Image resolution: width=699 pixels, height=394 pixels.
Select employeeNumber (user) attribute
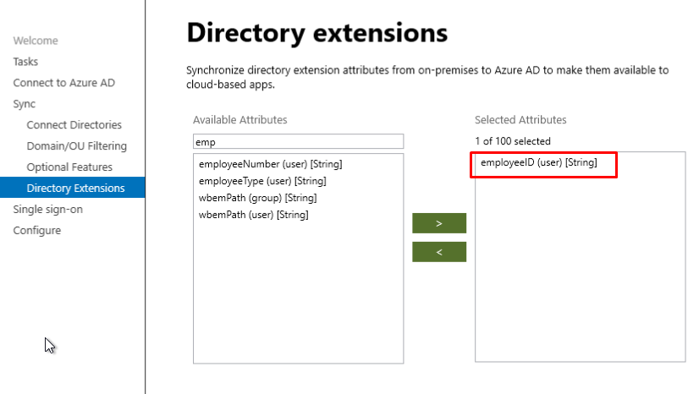click(x=270, y=164)
